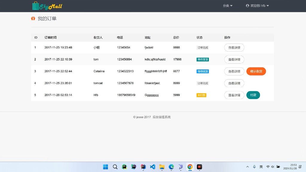This screenshot has width=306, height=172.
Task: Launch Visual Studio Code from the taskbar
Action: coord(152,167)
